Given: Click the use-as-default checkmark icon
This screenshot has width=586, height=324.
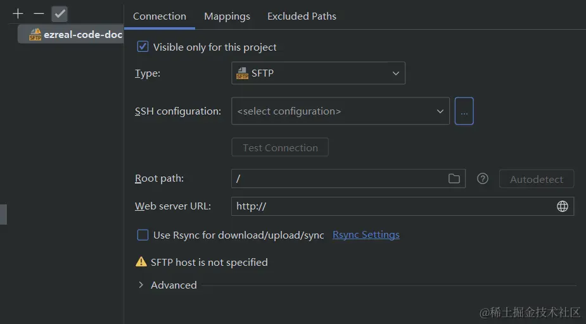Looking at the screenshot, I should click(x=60, y=14).
